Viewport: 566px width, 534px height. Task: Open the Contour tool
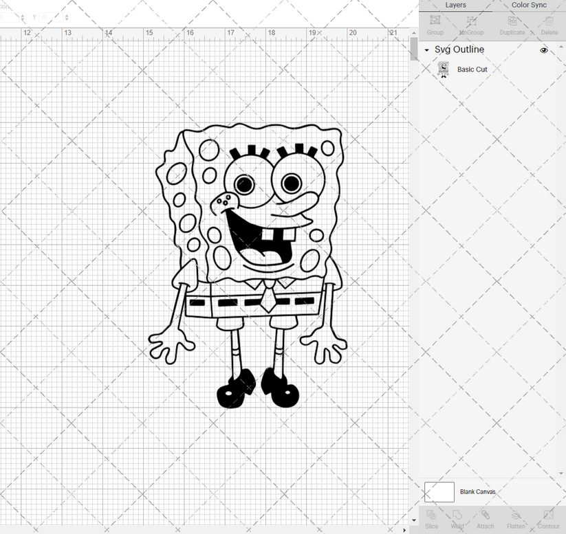pos(547,520)
